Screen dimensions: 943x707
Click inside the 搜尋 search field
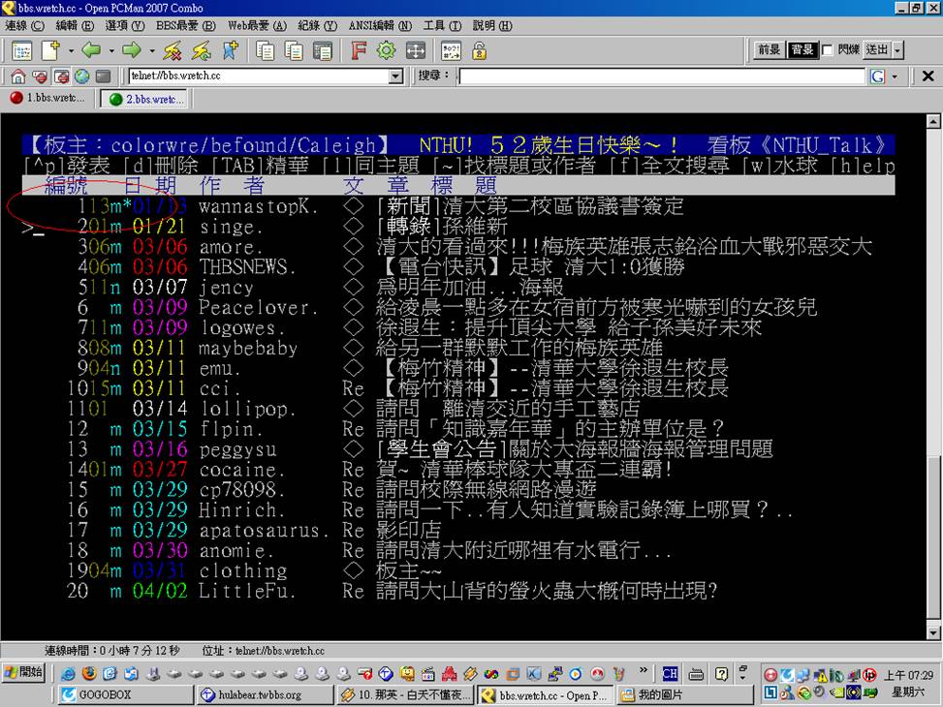click(661, 77)
